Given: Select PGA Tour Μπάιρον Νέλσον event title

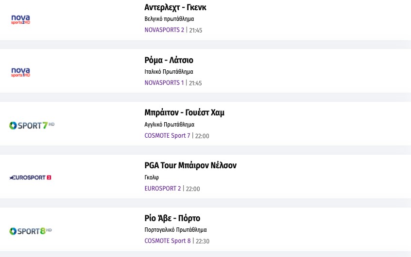Looking at the screenshot, I should tap(190, 165).
